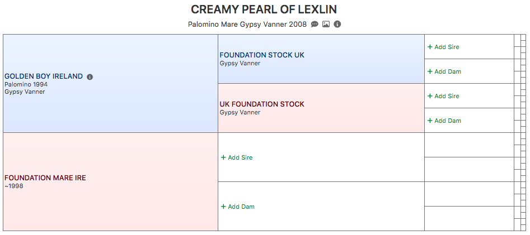
Task: Add Sire for Foundation Stock UK
Action: click(443, 47)
